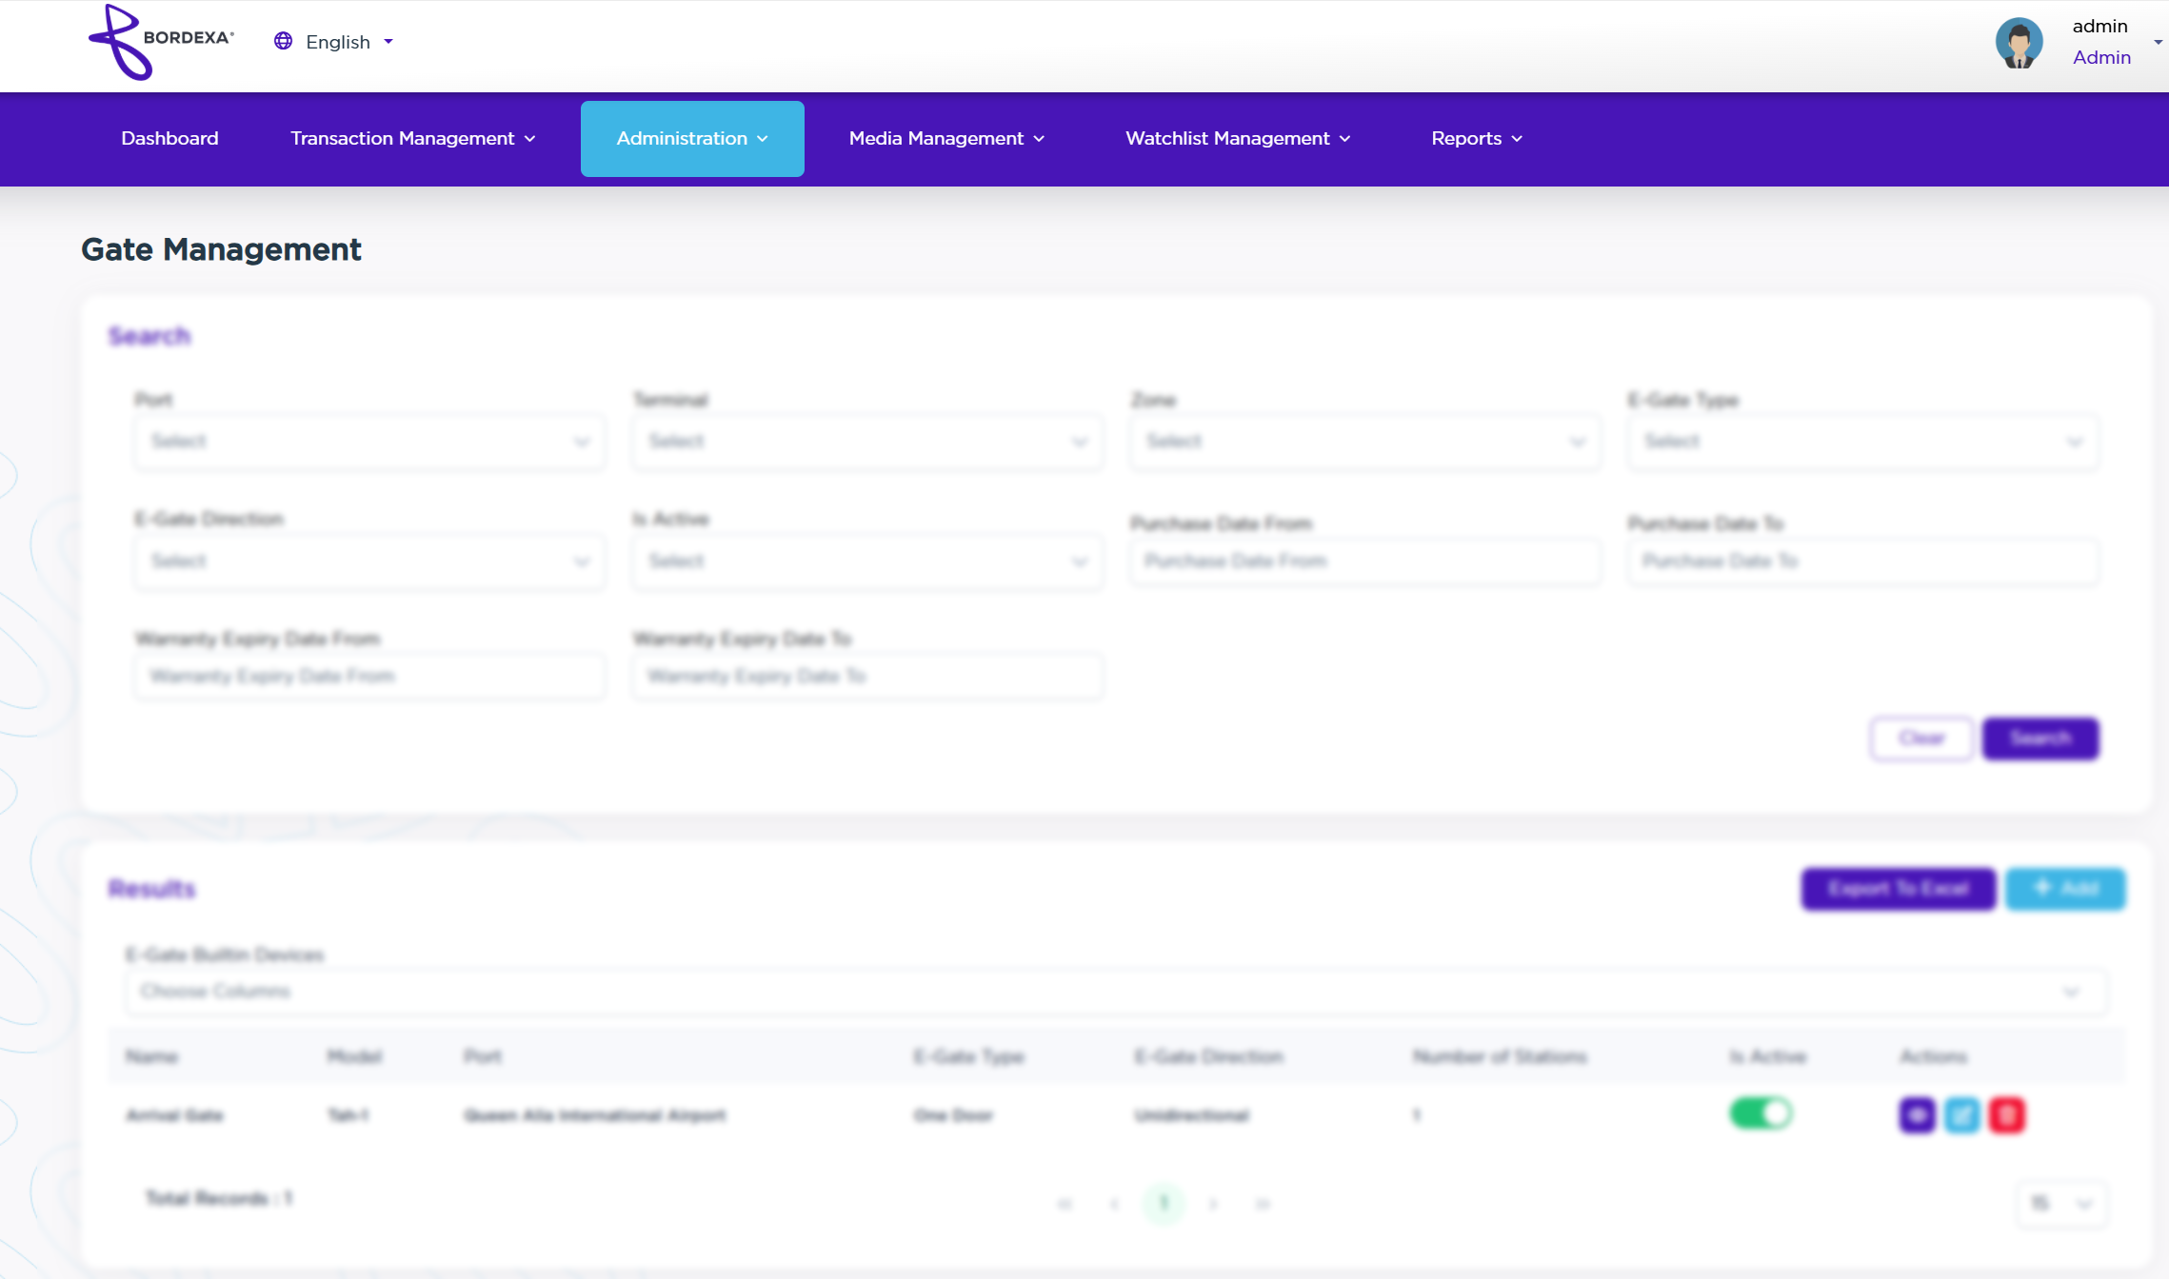The height and width of the screenshot is (1279, 2169).
Task: Click the admin user avatar
Action: tap(2019, 43)
